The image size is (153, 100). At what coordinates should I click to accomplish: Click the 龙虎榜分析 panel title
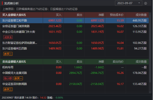pyautogui.click(x=11, y=3)
